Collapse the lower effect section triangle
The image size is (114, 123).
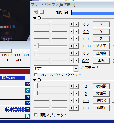[x=34, y=80]
